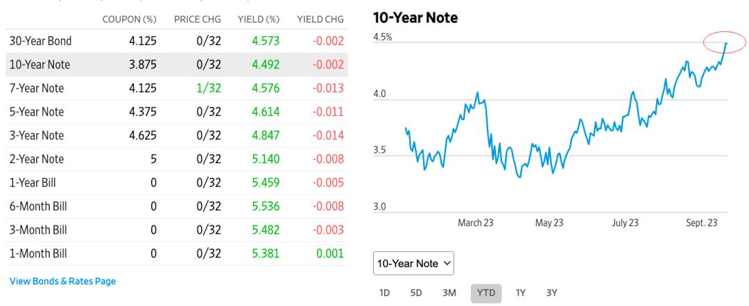Screen dimensions: 749x306
Task: Click the red-circled latest point on the chart
Action: click(x=726, y=44)
